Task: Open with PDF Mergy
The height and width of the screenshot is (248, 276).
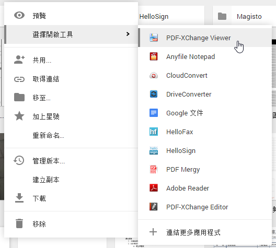Action: (x=205, y=169)
